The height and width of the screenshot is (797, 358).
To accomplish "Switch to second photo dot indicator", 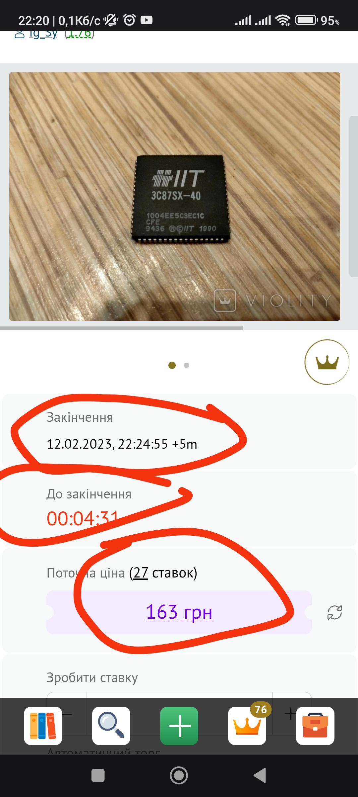I will pyautogui.click(x=187, y=365).
